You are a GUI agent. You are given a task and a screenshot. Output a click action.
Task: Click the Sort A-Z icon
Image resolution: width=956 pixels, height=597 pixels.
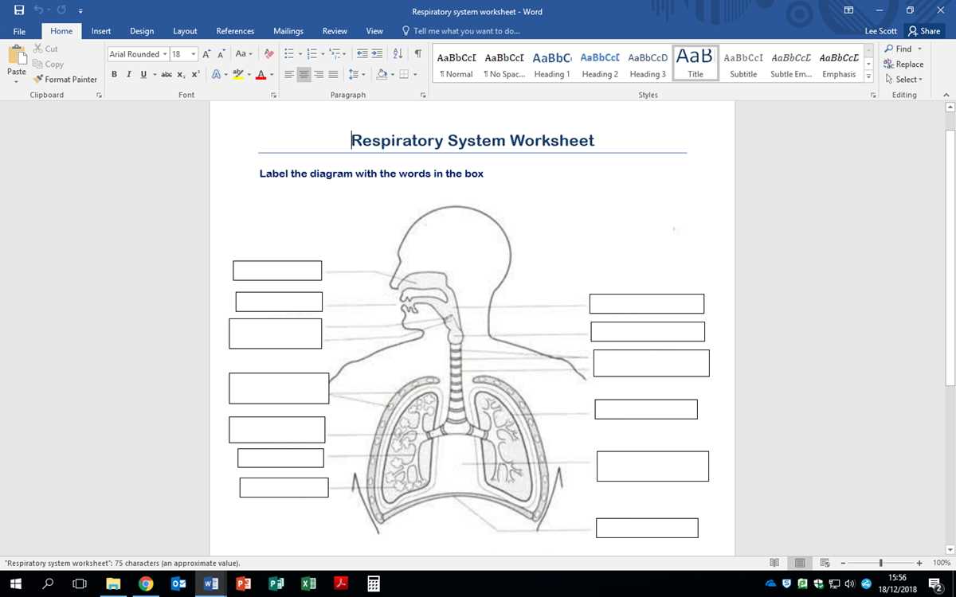[x=398, y=54]
